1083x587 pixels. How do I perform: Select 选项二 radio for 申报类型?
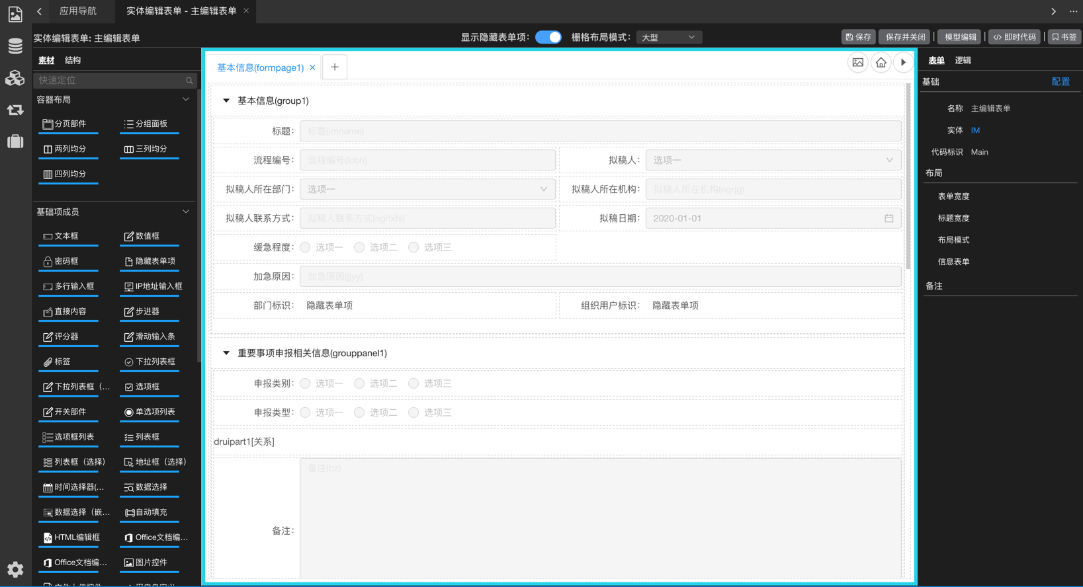tap(359, 412)
